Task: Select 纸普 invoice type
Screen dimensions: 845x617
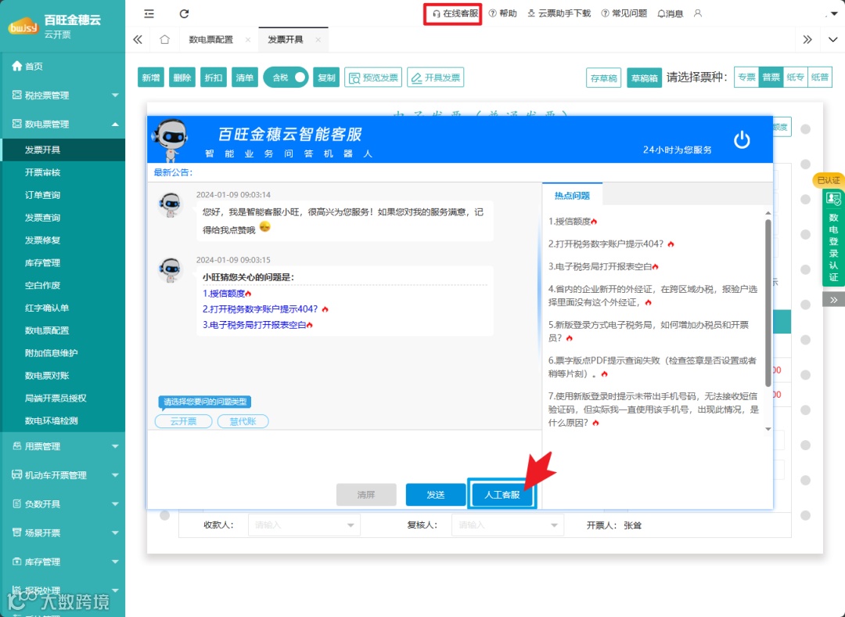Action: coord(820,77)
